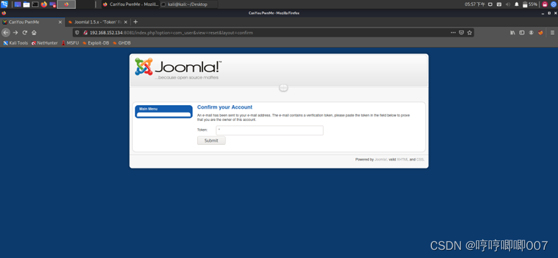Screen dimensions: 558x258
Task: Open a new browser tab
Action: click(x=135, y=21)
